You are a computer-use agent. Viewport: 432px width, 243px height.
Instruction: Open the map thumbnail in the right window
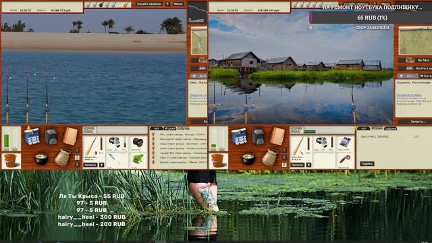point(416,41)
